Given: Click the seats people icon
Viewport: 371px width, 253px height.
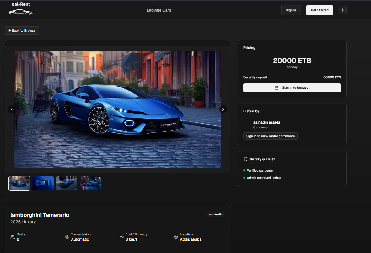Looking at the screenshot, I should click(12, 237).
